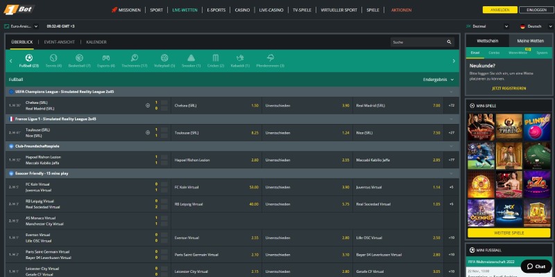The height and width of the screenshot is (277, 555).
Task: Select Unentschieden 1.24 for Toulouse match
Action: 307,132
